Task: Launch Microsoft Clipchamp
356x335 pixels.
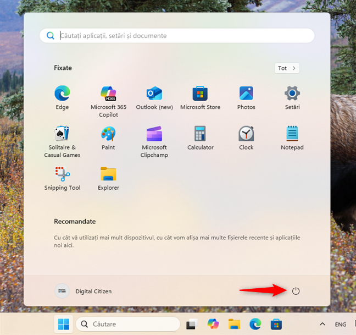Action: tap(154, 142)
